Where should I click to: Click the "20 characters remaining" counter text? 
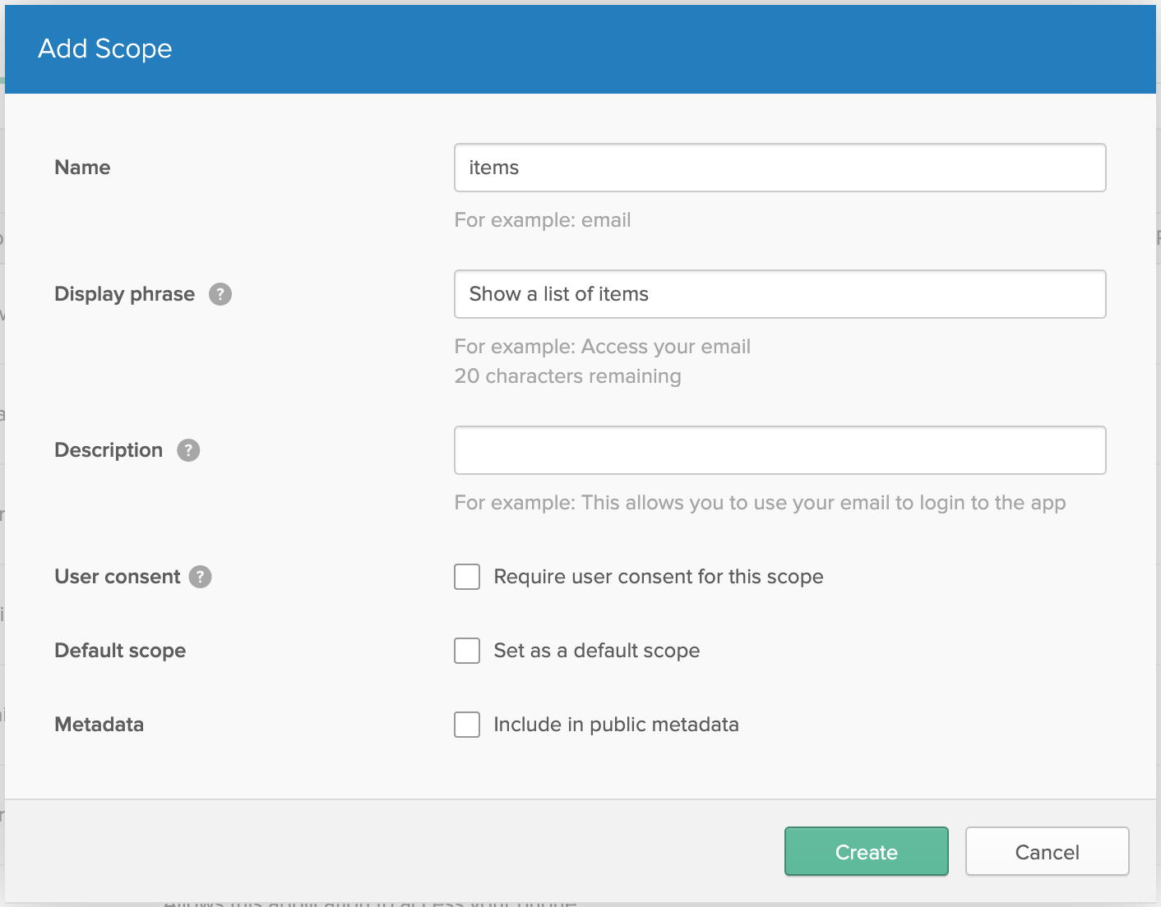567,376
